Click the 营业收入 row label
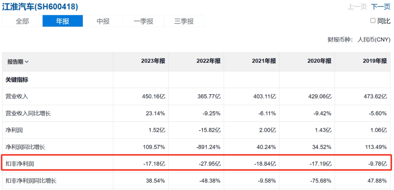Viewport: 394px width, 190px height. pos(17,96)
